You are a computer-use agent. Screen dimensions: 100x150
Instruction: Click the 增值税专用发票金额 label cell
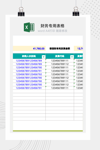click(x=60, y=48)
